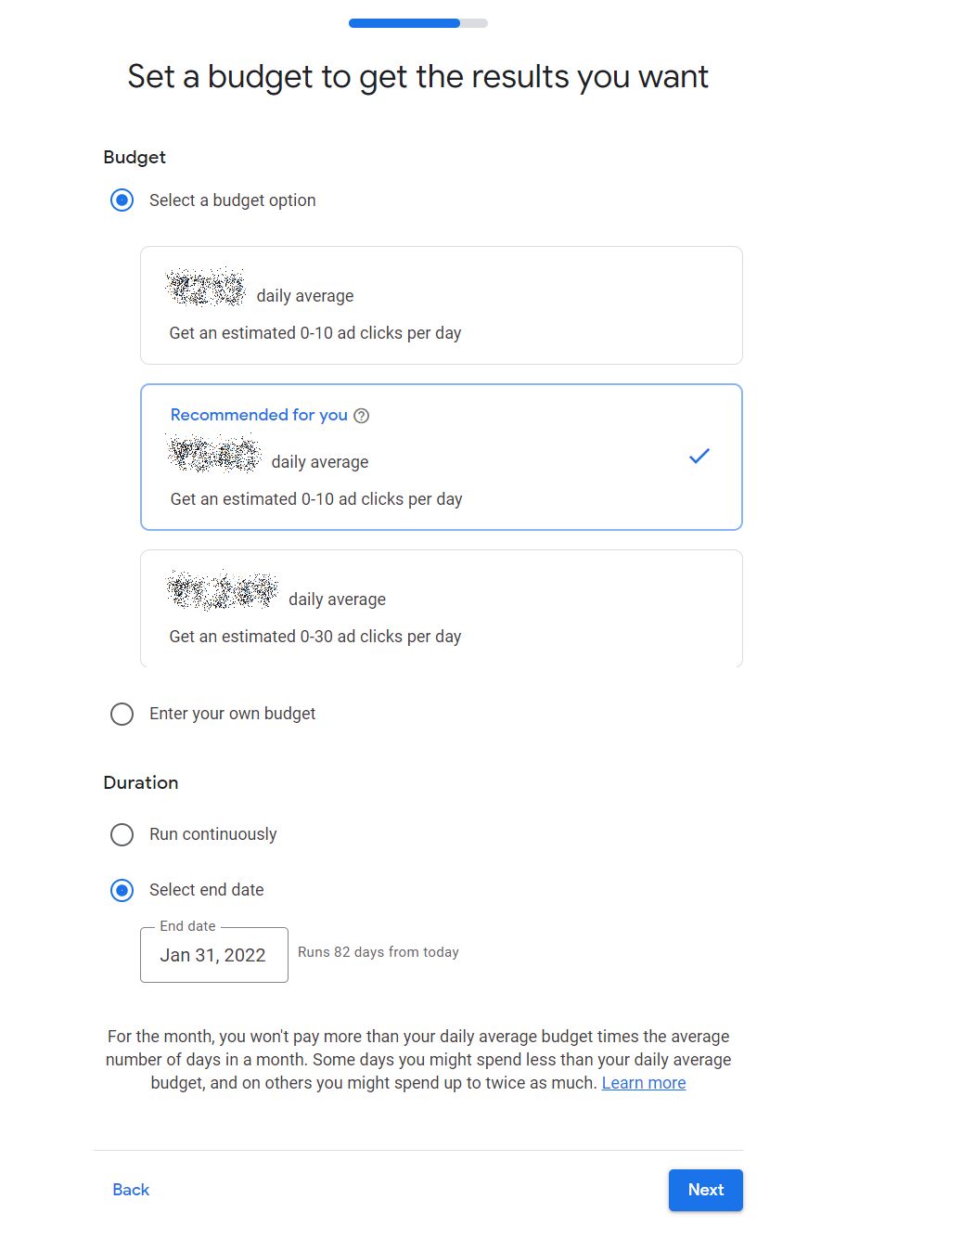Click the blurred price in the 0-30 clicks card
975x1251 pixels.
tap(223, 590)
